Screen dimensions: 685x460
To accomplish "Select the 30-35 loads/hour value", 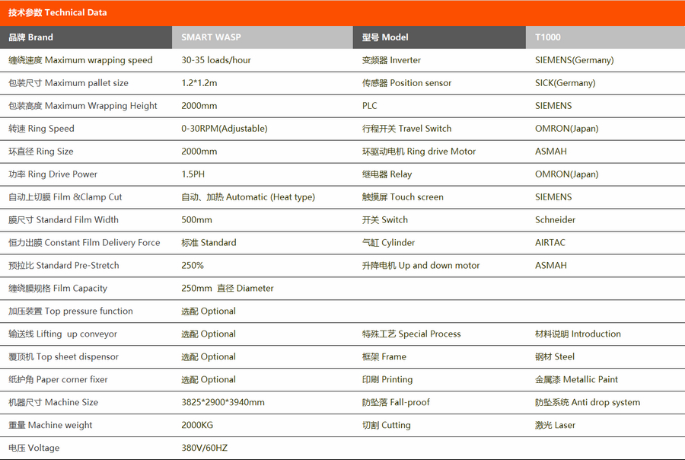I will 216,60.
